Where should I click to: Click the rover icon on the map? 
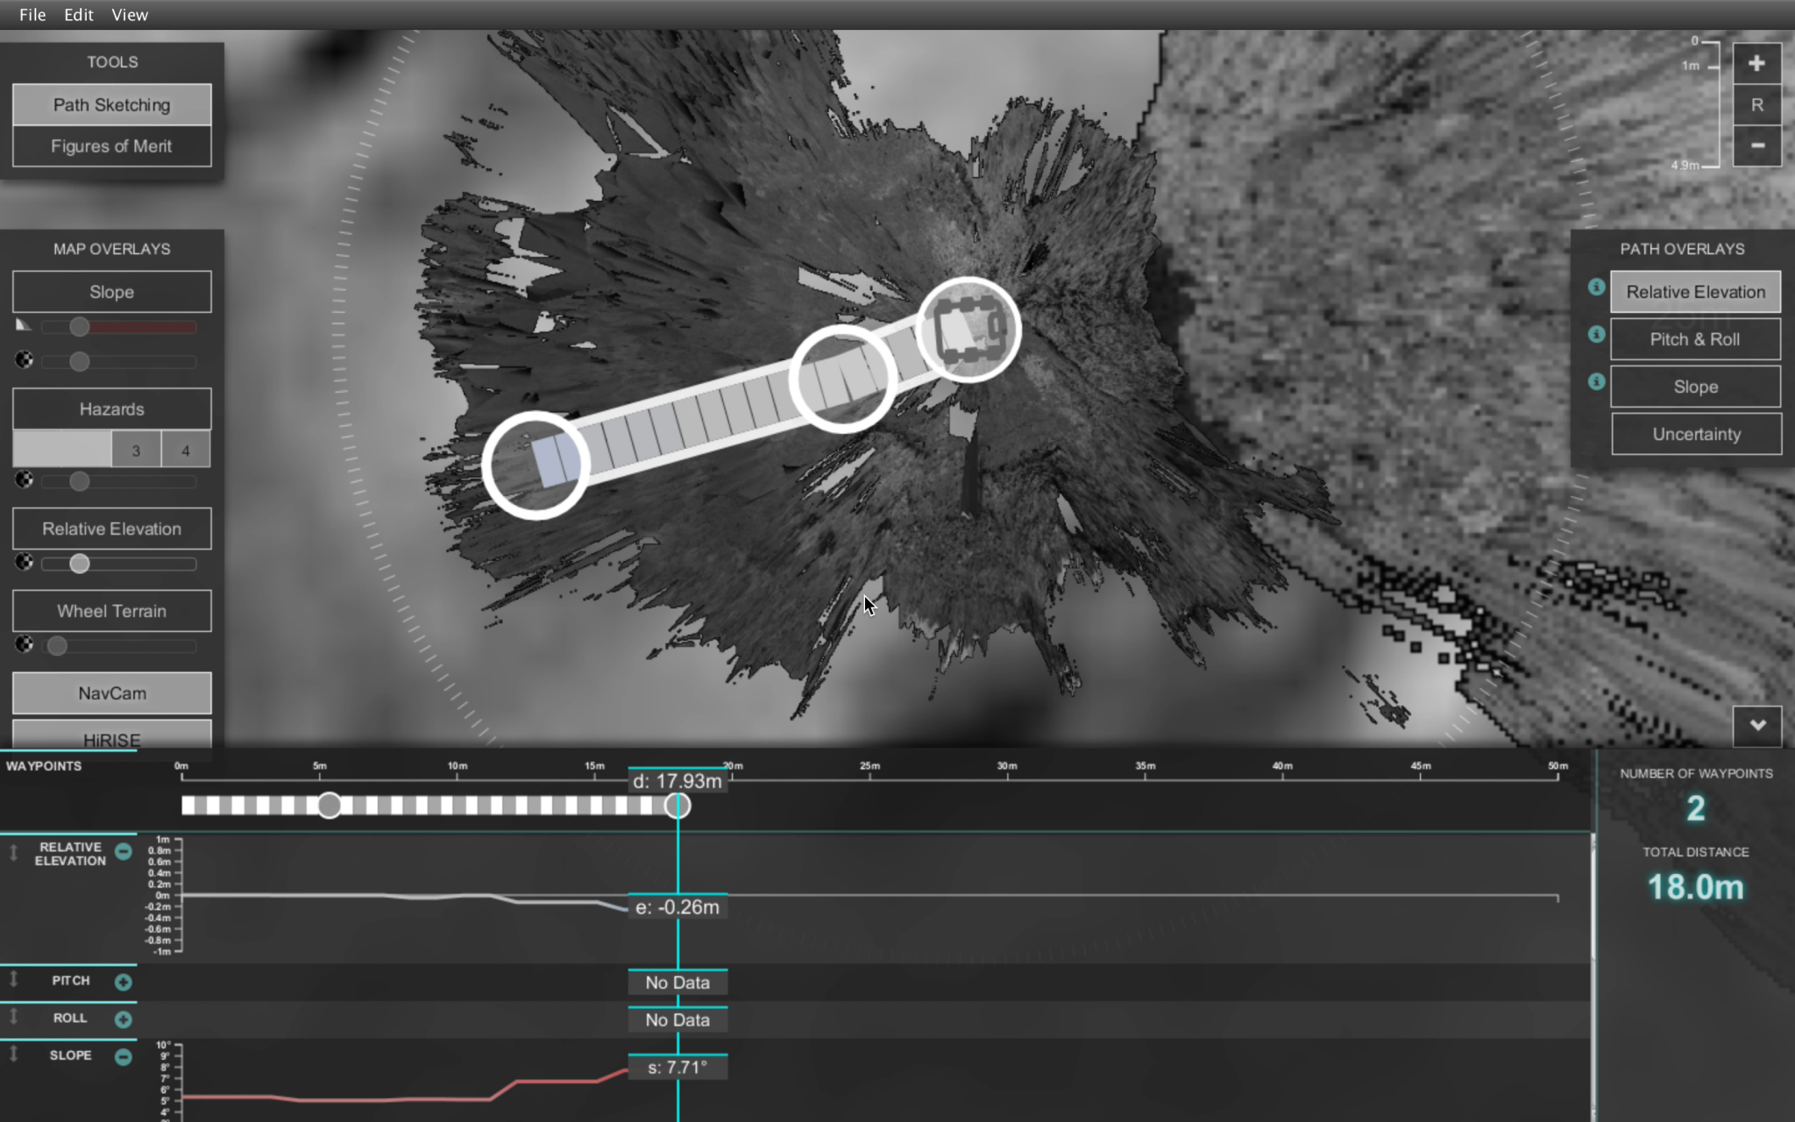point(968,330)
